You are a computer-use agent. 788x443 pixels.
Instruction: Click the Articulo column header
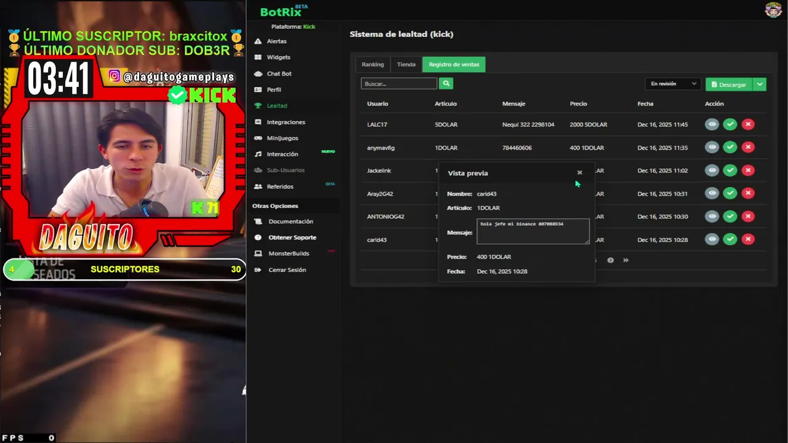(x=446, y=104)
